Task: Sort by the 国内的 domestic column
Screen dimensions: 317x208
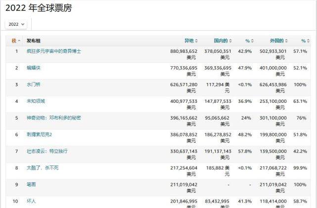Action: tap(223, 41)
